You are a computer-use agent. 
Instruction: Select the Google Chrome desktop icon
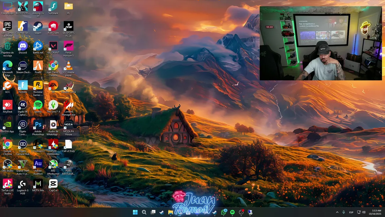click(x=8, y=147)
